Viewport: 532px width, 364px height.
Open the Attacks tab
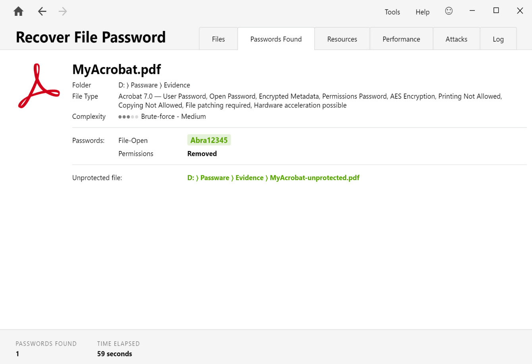(x=456, y=39)
